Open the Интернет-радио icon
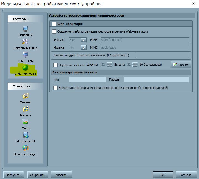 [x=25, y=148]
